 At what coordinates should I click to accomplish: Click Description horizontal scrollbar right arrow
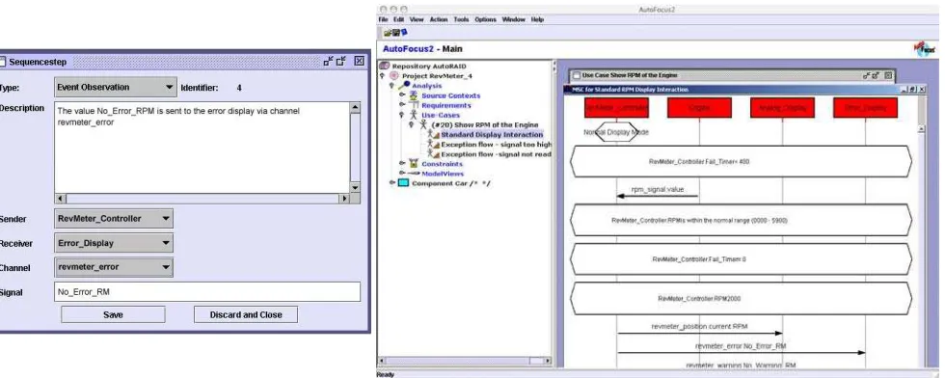point(344,199)
